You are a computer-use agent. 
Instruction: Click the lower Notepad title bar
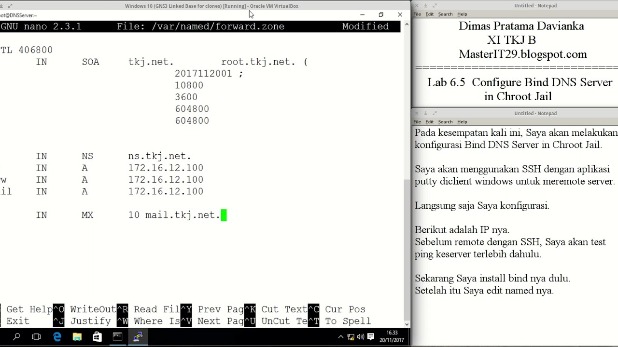[x=515, y=113]
